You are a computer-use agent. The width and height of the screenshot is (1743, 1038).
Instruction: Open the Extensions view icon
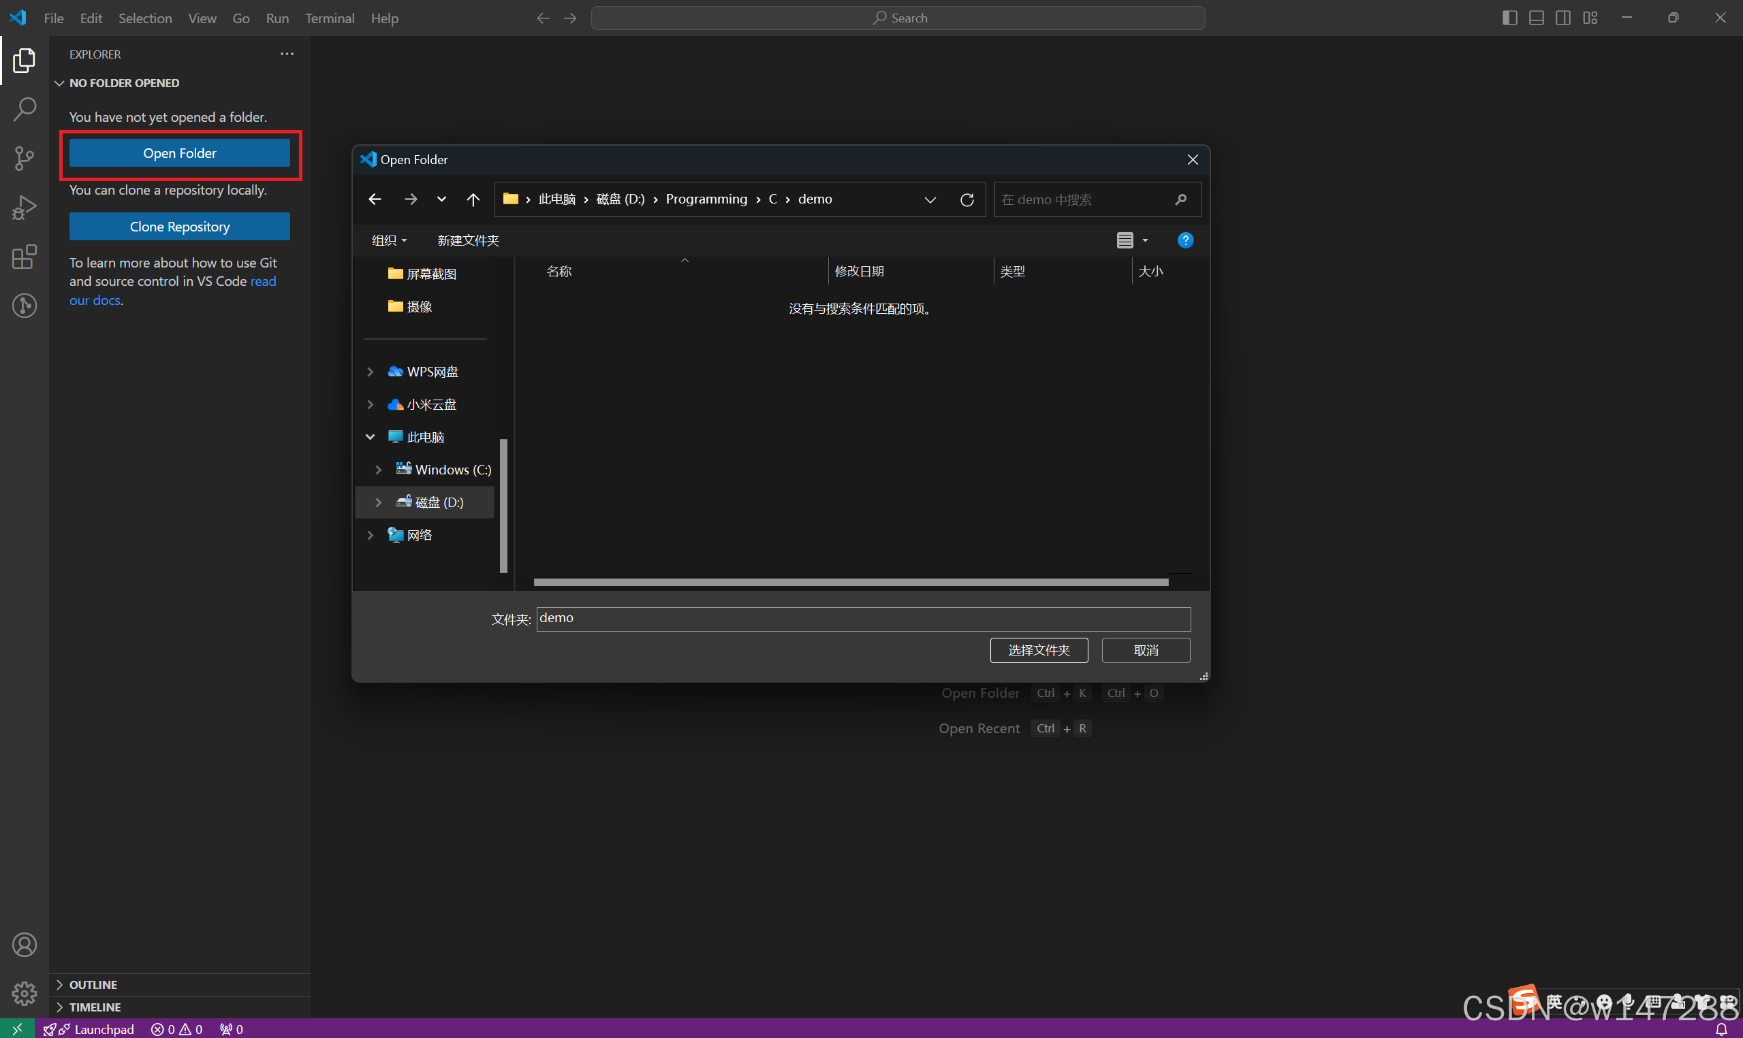click(x=25, y=257)
